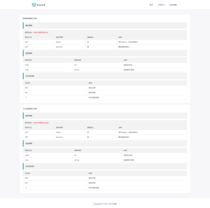Click the 详见返回信息 cell in the WeChat section
210x208 pixels.
coord(94,97)
